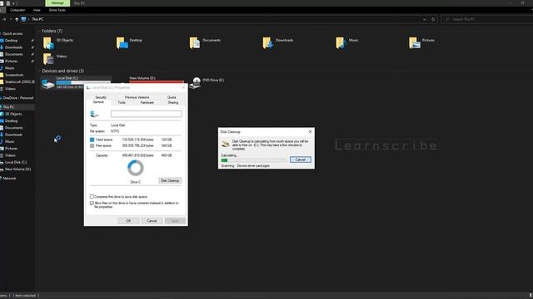
Task: Click the Disk Cleanup calculating progress bar
Action: (x=253, y=160)
